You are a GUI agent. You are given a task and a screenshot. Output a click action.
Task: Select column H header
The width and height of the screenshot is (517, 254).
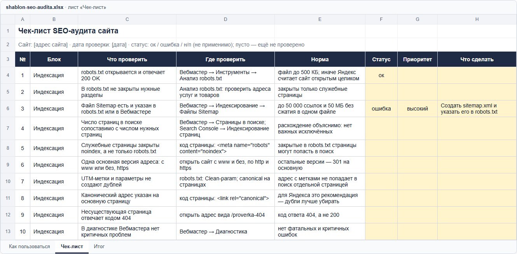477,19
